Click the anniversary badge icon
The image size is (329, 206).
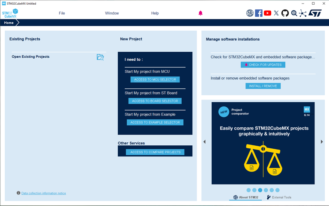click(250, 13)
